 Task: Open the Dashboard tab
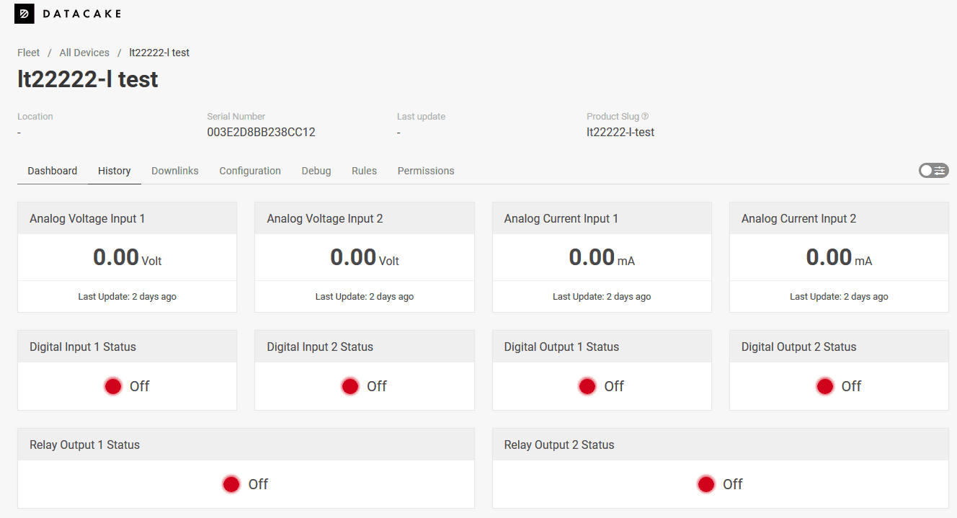[x=53, y=171]
